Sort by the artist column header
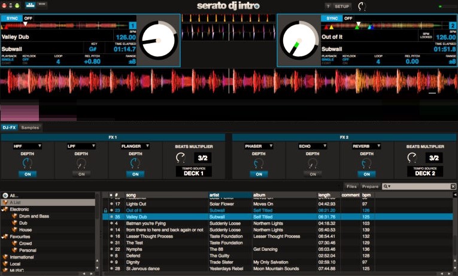458x276 pixels. (x=230, y=195)
